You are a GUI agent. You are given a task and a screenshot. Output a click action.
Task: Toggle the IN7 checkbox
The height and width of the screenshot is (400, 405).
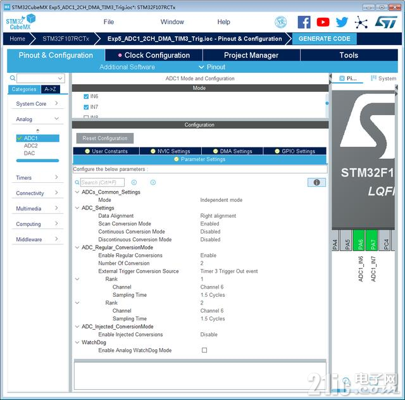(86, 107)
